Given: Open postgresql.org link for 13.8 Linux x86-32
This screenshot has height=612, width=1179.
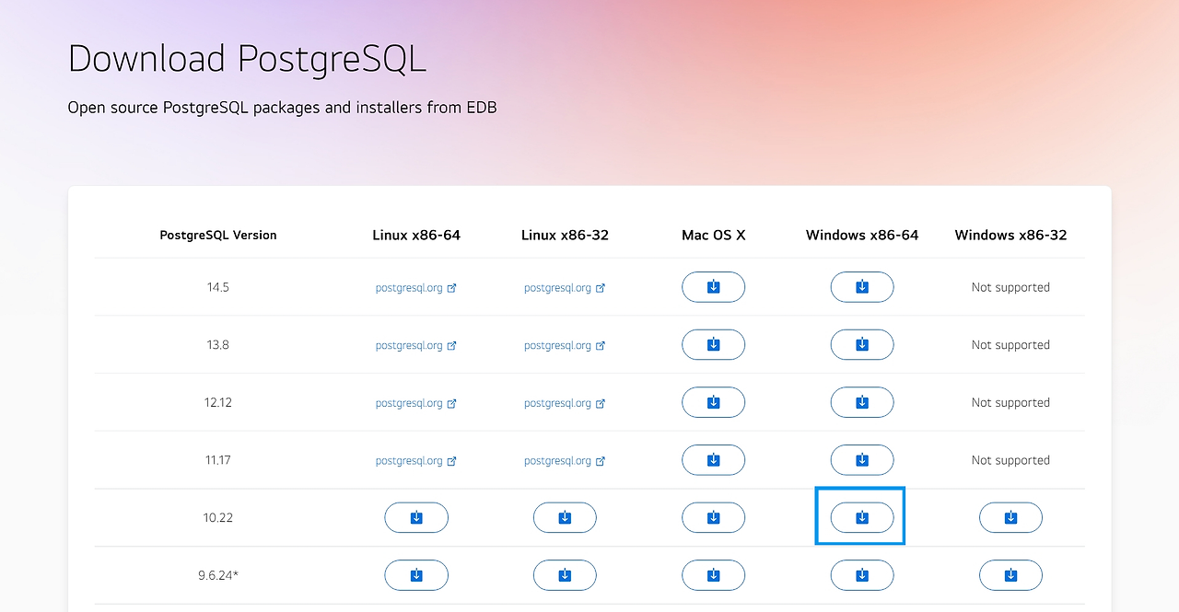Looking at the screenshot, I should tap(565, 346).
